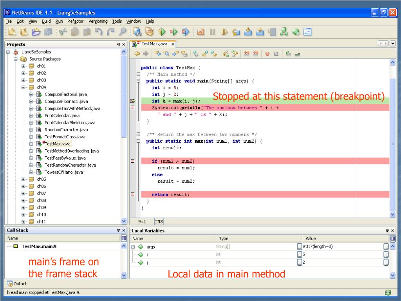Click the Continue debugger icon
This screenshot has width=401, height=301.
tap(224, 32)
